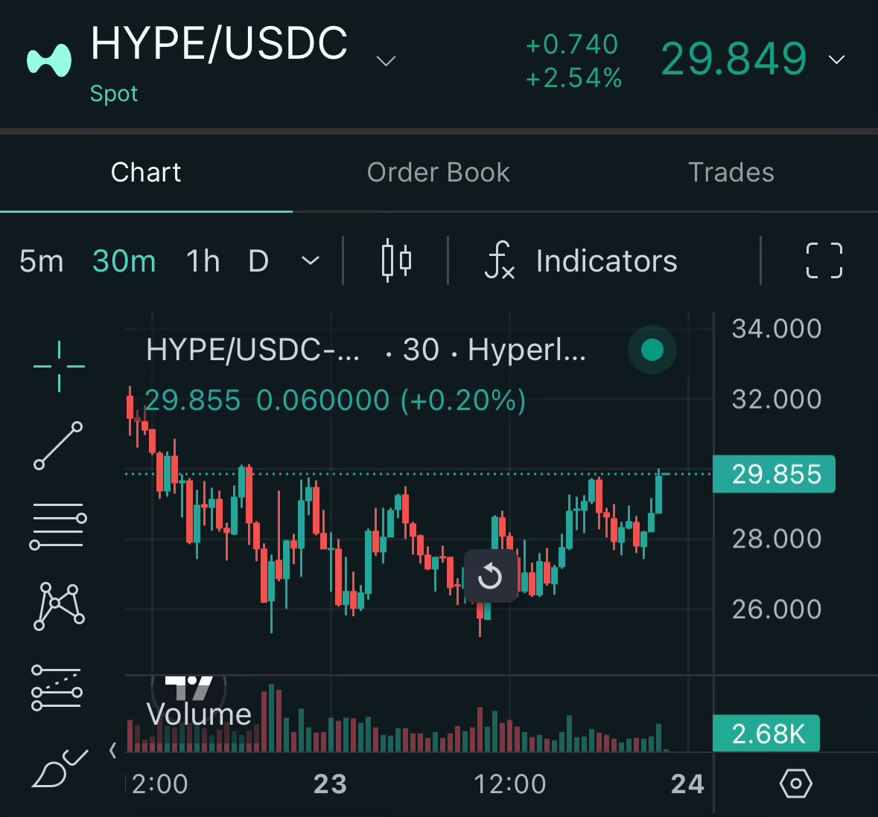
Task: Switch to the Chart tab
Action: [145, 173]
